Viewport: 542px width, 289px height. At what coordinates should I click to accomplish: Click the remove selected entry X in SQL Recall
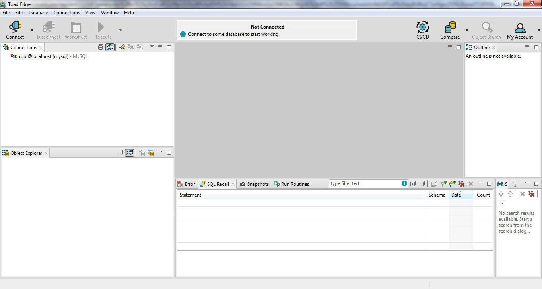471,184
